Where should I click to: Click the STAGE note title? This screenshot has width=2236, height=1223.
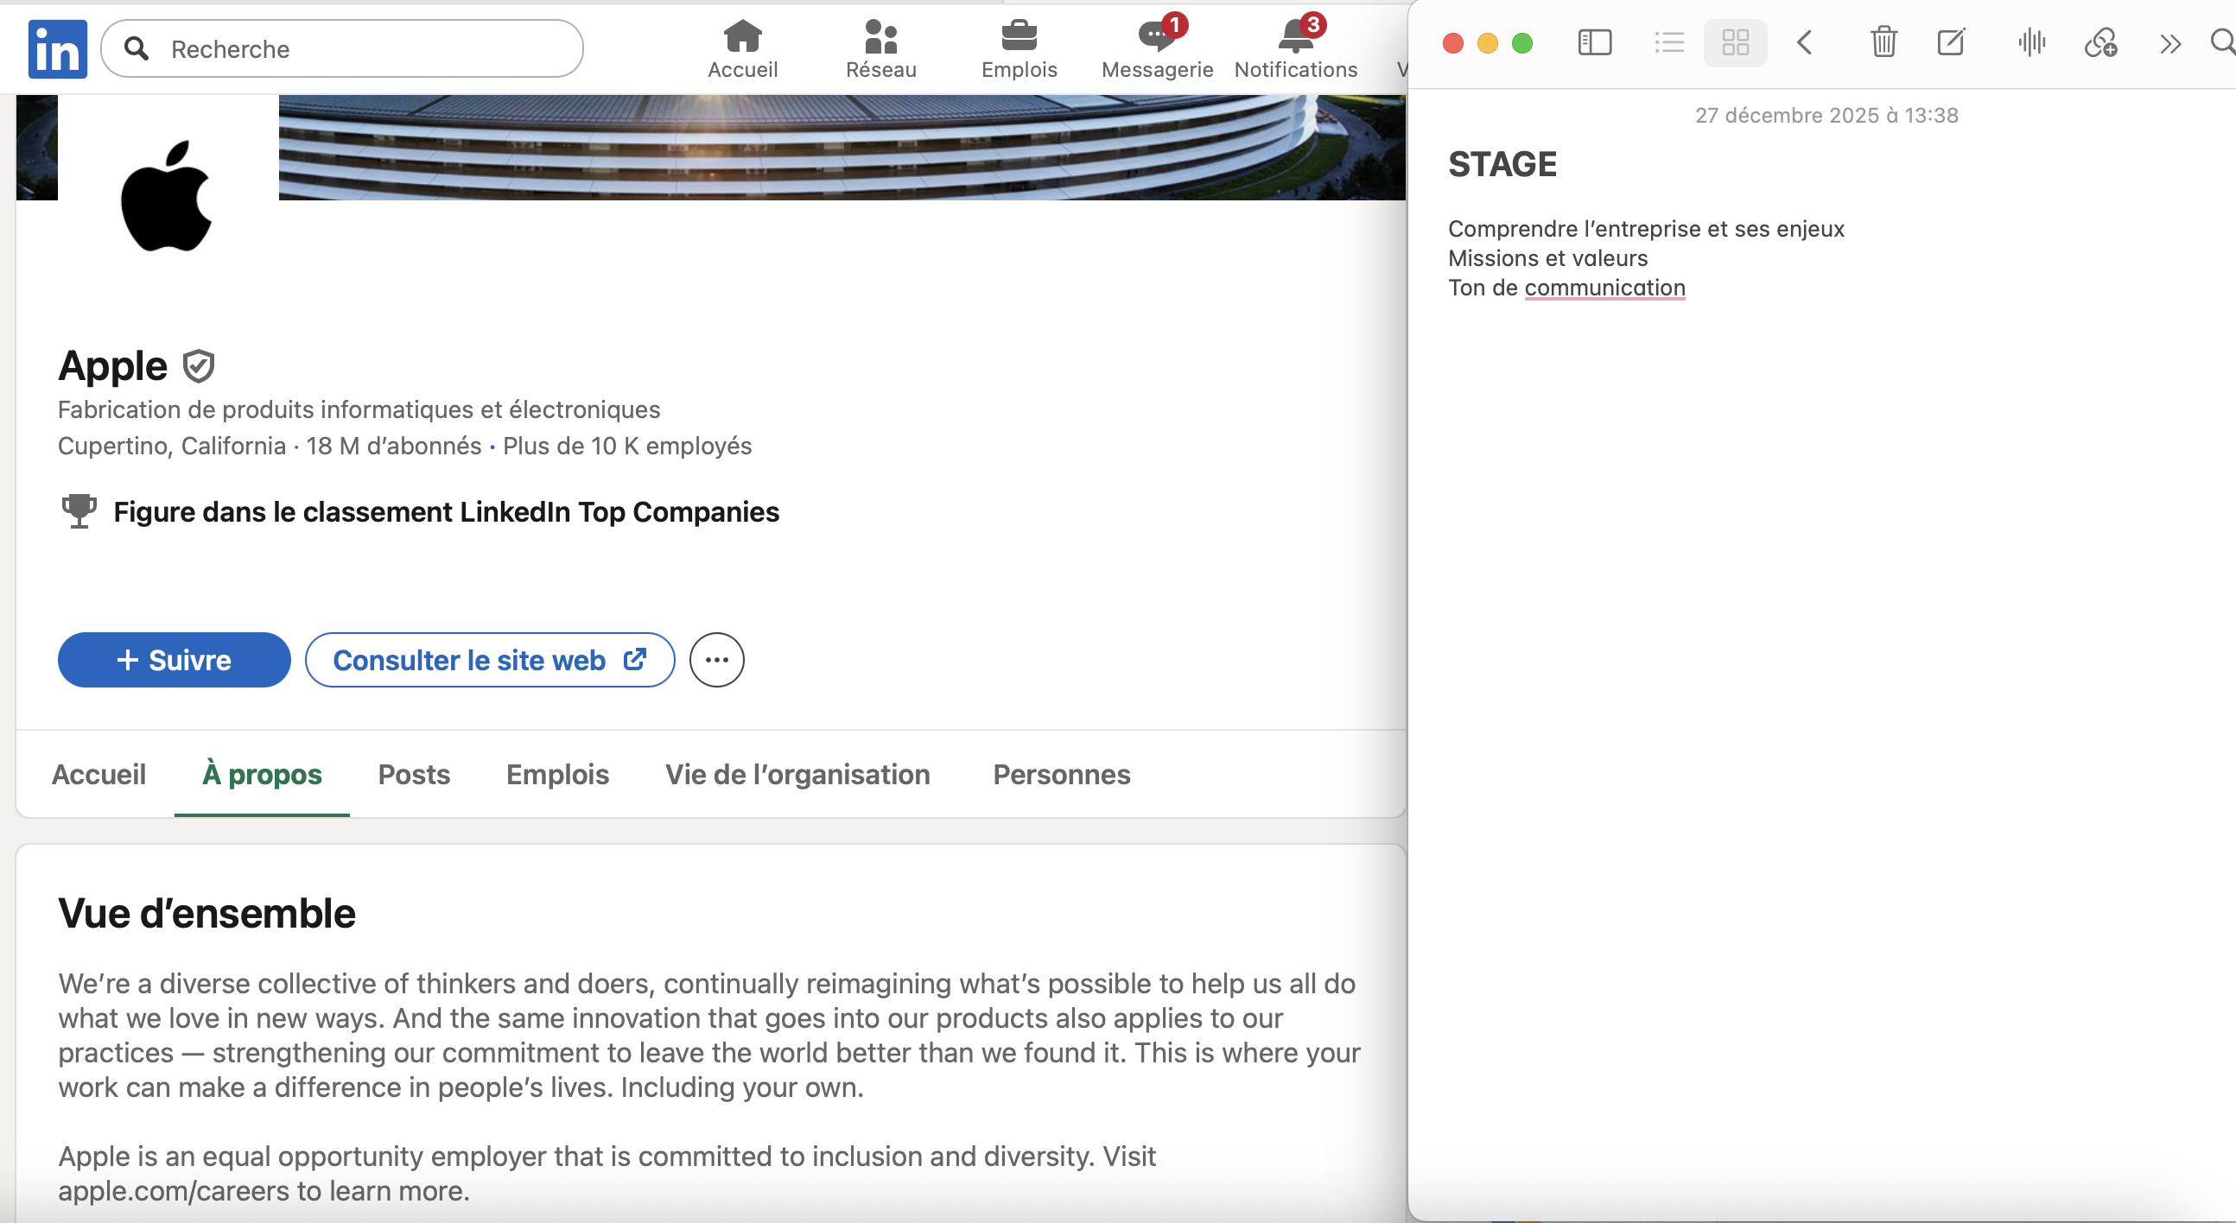[x=1502, y=165]
